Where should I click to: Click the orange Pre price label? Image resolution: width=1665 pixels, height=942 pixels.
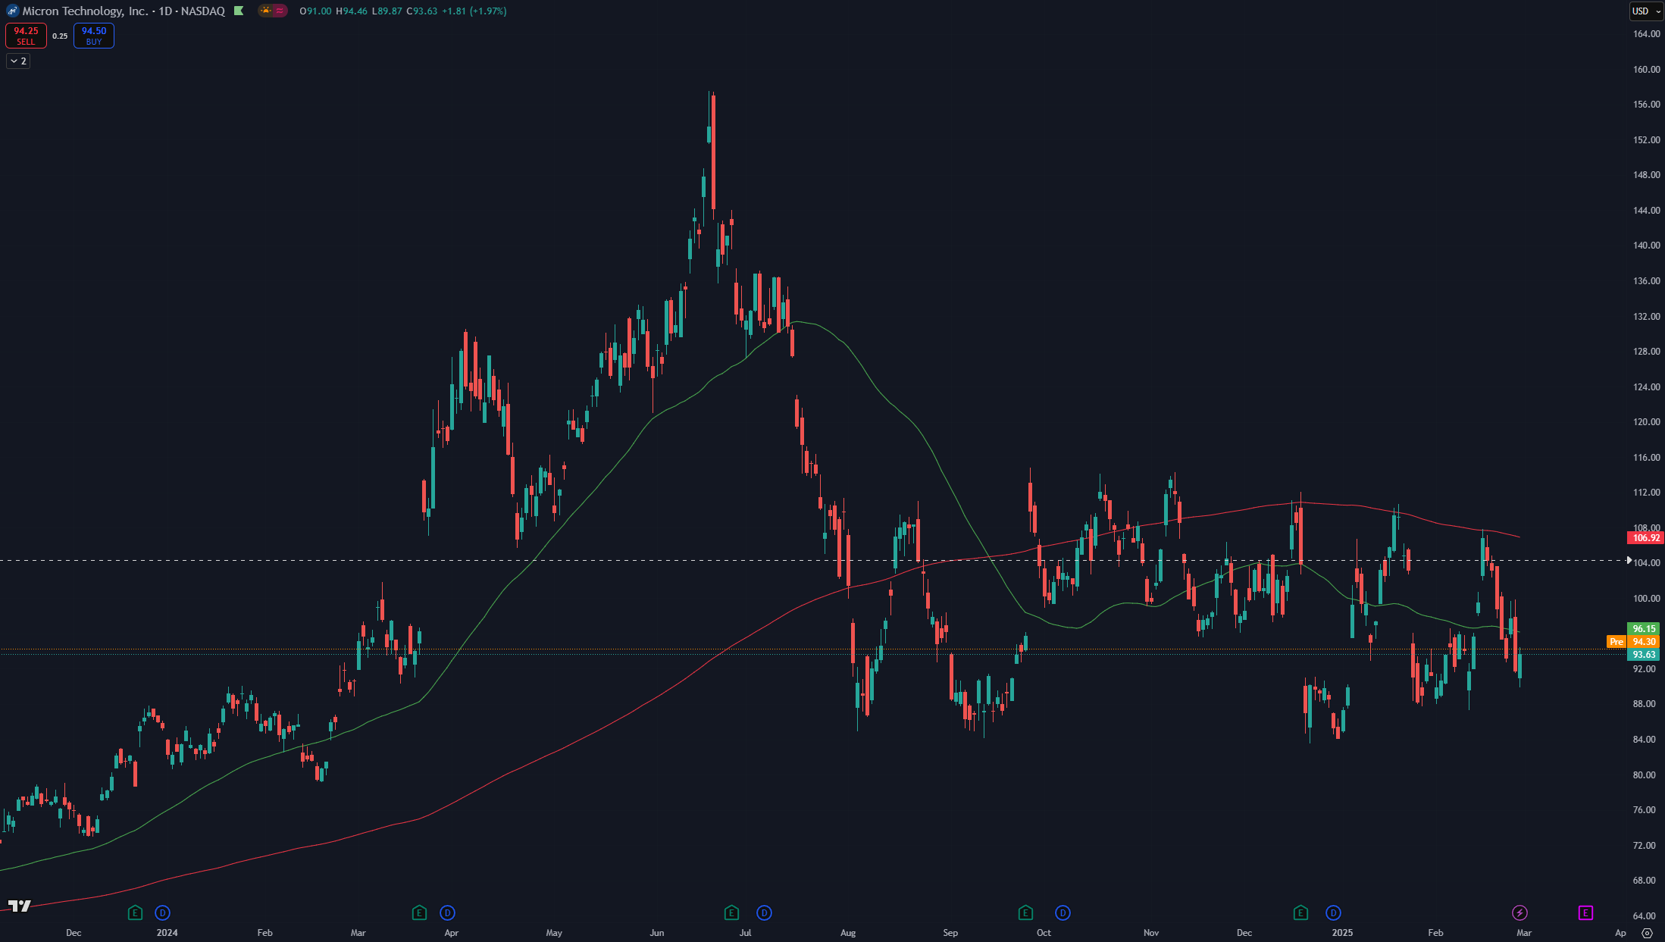click(x=1616, y=642)
